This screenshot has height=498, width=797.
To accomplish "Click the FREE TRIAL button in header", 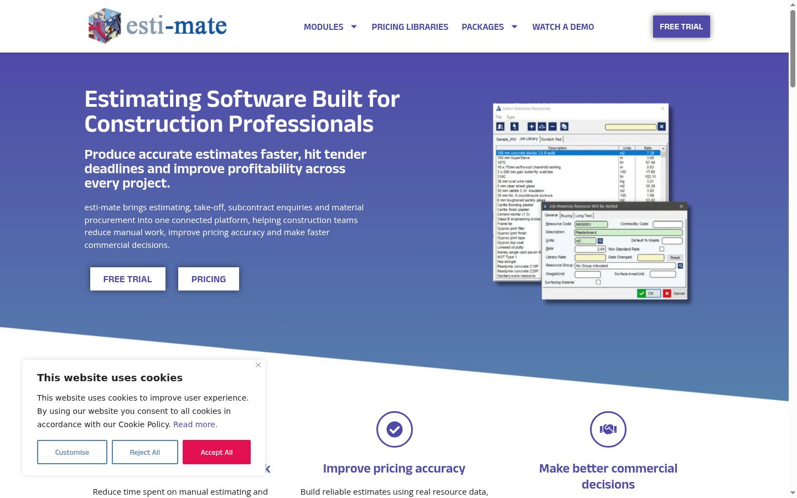I will 681,27.
